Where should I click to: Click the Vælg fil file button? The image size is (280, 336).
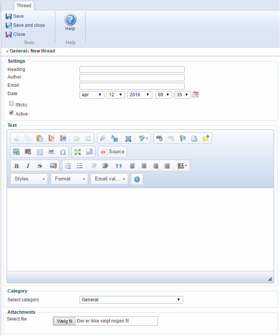click(64, 321)
